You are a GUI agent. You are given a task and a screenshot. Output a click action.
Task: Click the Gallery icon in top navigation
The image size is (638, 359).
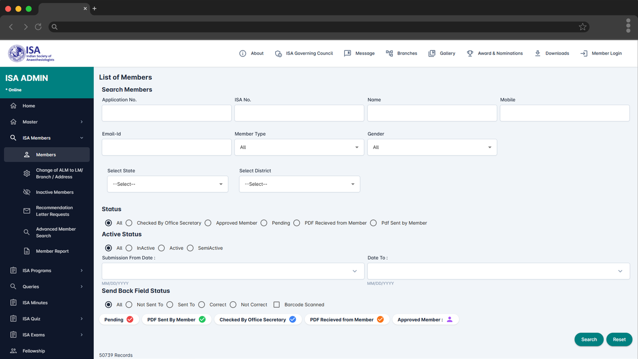pos(432,53)
